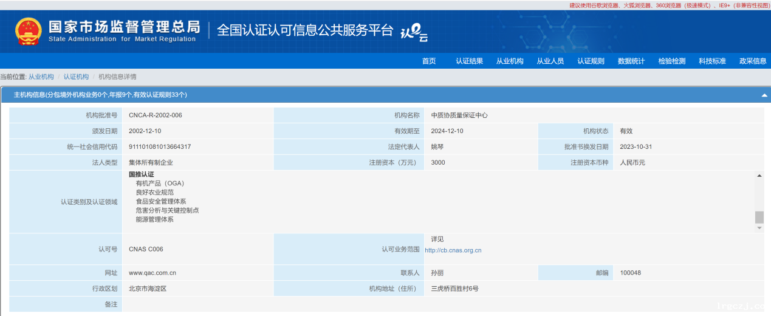Open the http://cb.cnas.org.cn link

point(453,250)
